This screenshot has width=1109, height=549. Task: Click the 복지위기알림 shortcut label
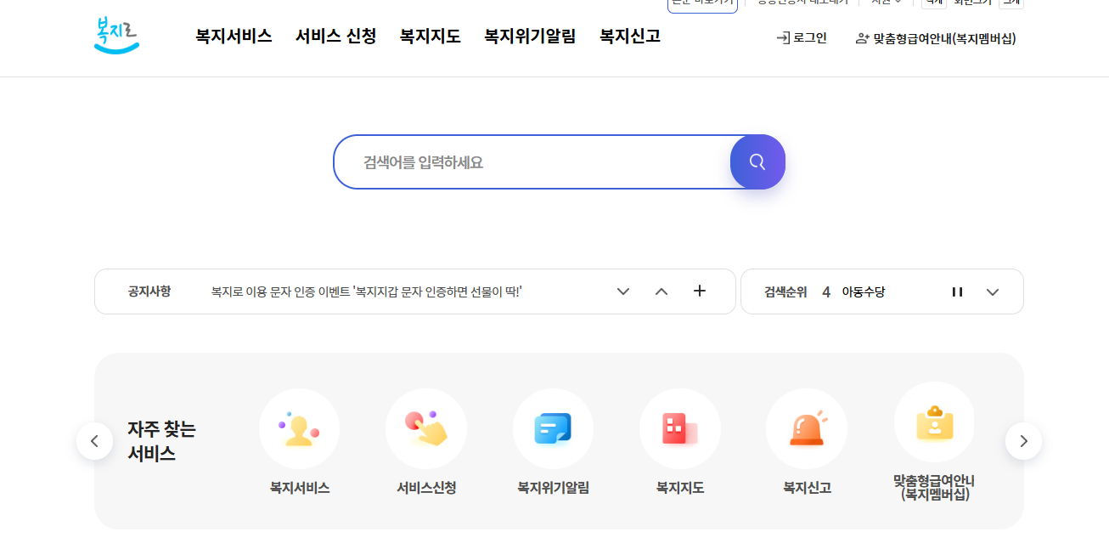553,488
